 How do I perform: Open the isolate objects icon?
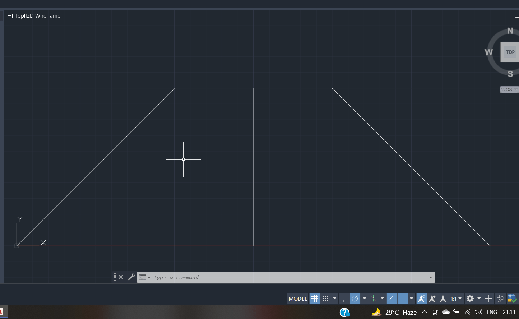pos(500,299)
